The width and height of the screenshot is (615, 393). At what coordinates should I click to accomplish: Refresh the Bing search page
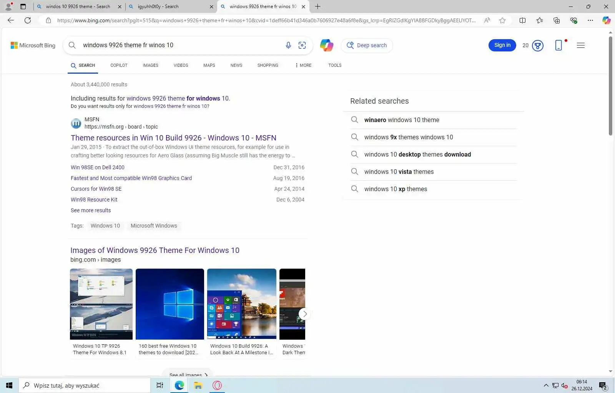(28, 20)
